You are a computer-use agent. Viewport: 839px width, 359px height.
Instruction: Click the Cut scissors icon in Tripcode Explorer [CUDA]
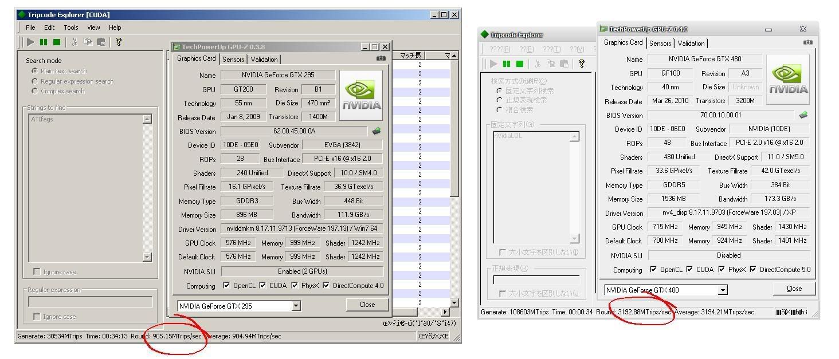point(75,42)
